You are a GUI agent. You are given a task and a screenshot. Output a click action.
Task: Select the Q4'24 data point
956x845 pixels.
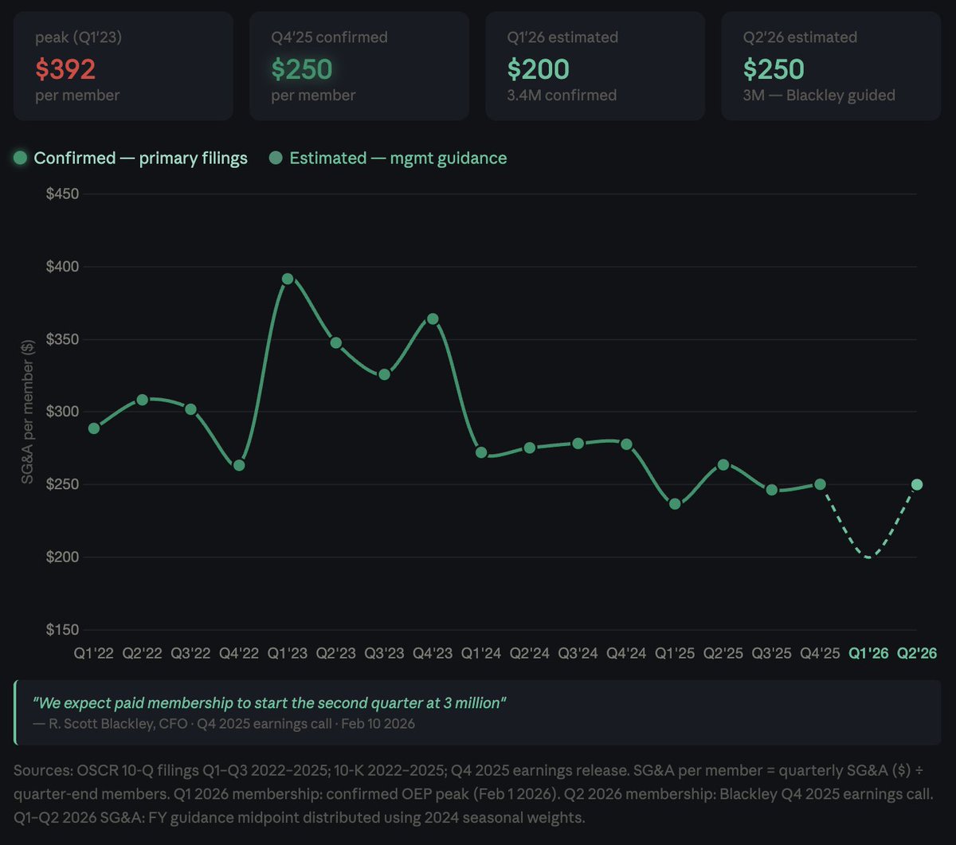[x=626, y=444]
